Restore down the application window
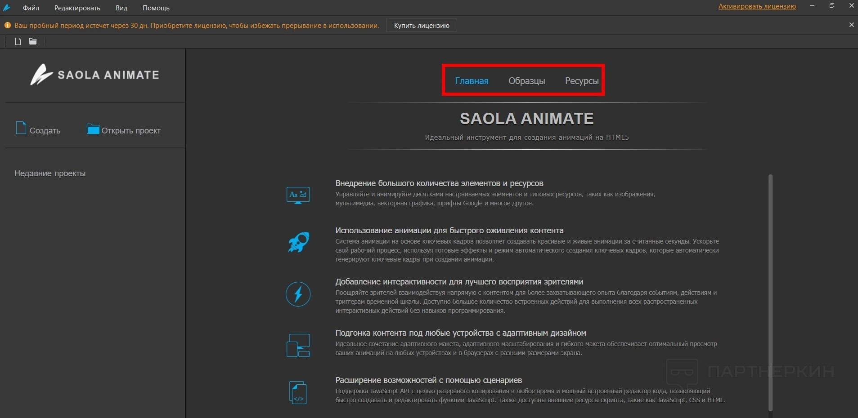Viewport: 858px width, 418px height. pos(832,6)
